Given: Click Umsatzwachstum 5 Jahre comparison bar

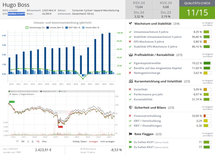Looking at the screenshot, I should click(x=207, y=32).
